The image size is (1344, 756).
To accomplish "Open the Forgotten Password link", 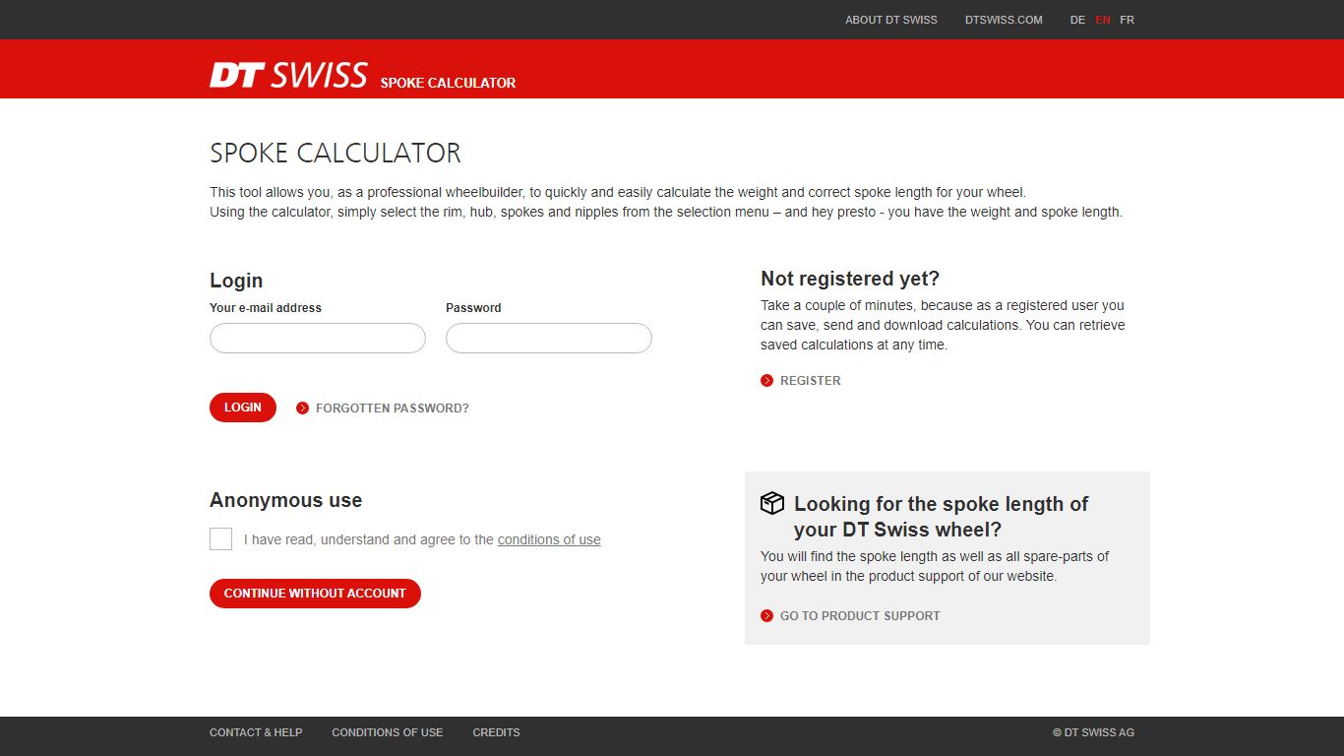I will coord(393,409).
